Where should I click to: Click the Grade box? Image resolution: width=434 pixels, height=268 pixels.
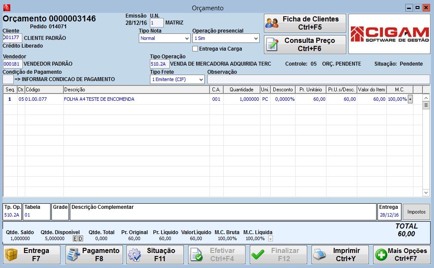click(60, 212)
